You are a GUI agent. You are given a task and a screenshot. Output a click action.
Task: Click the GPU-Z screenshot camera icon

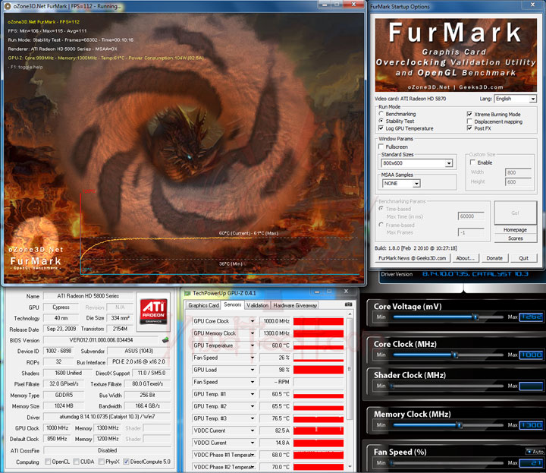348,304
